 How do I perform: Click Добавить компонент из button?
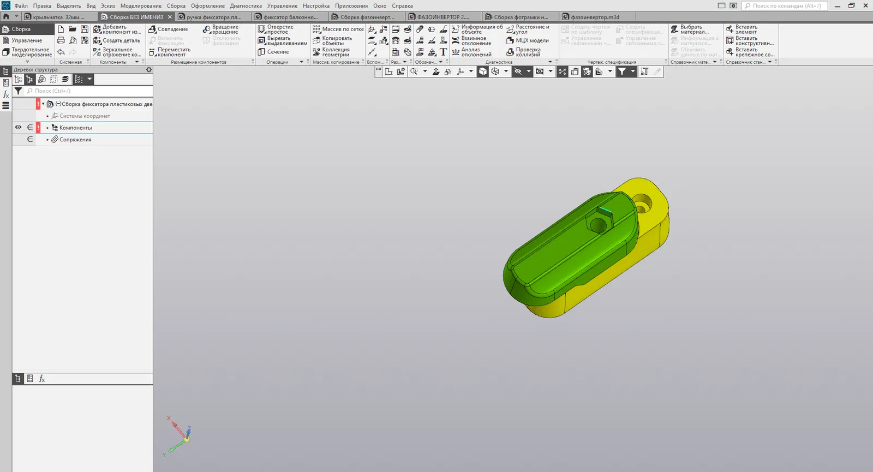117,29
